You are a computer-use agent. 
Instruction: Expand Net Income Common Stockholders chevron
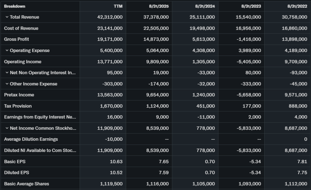(7, 128)
